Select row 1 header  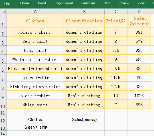pos(3,21)
